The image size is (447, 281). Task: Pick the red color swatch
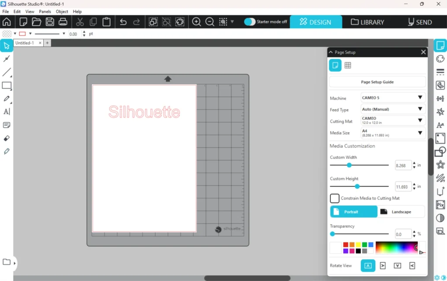(346, 245)
